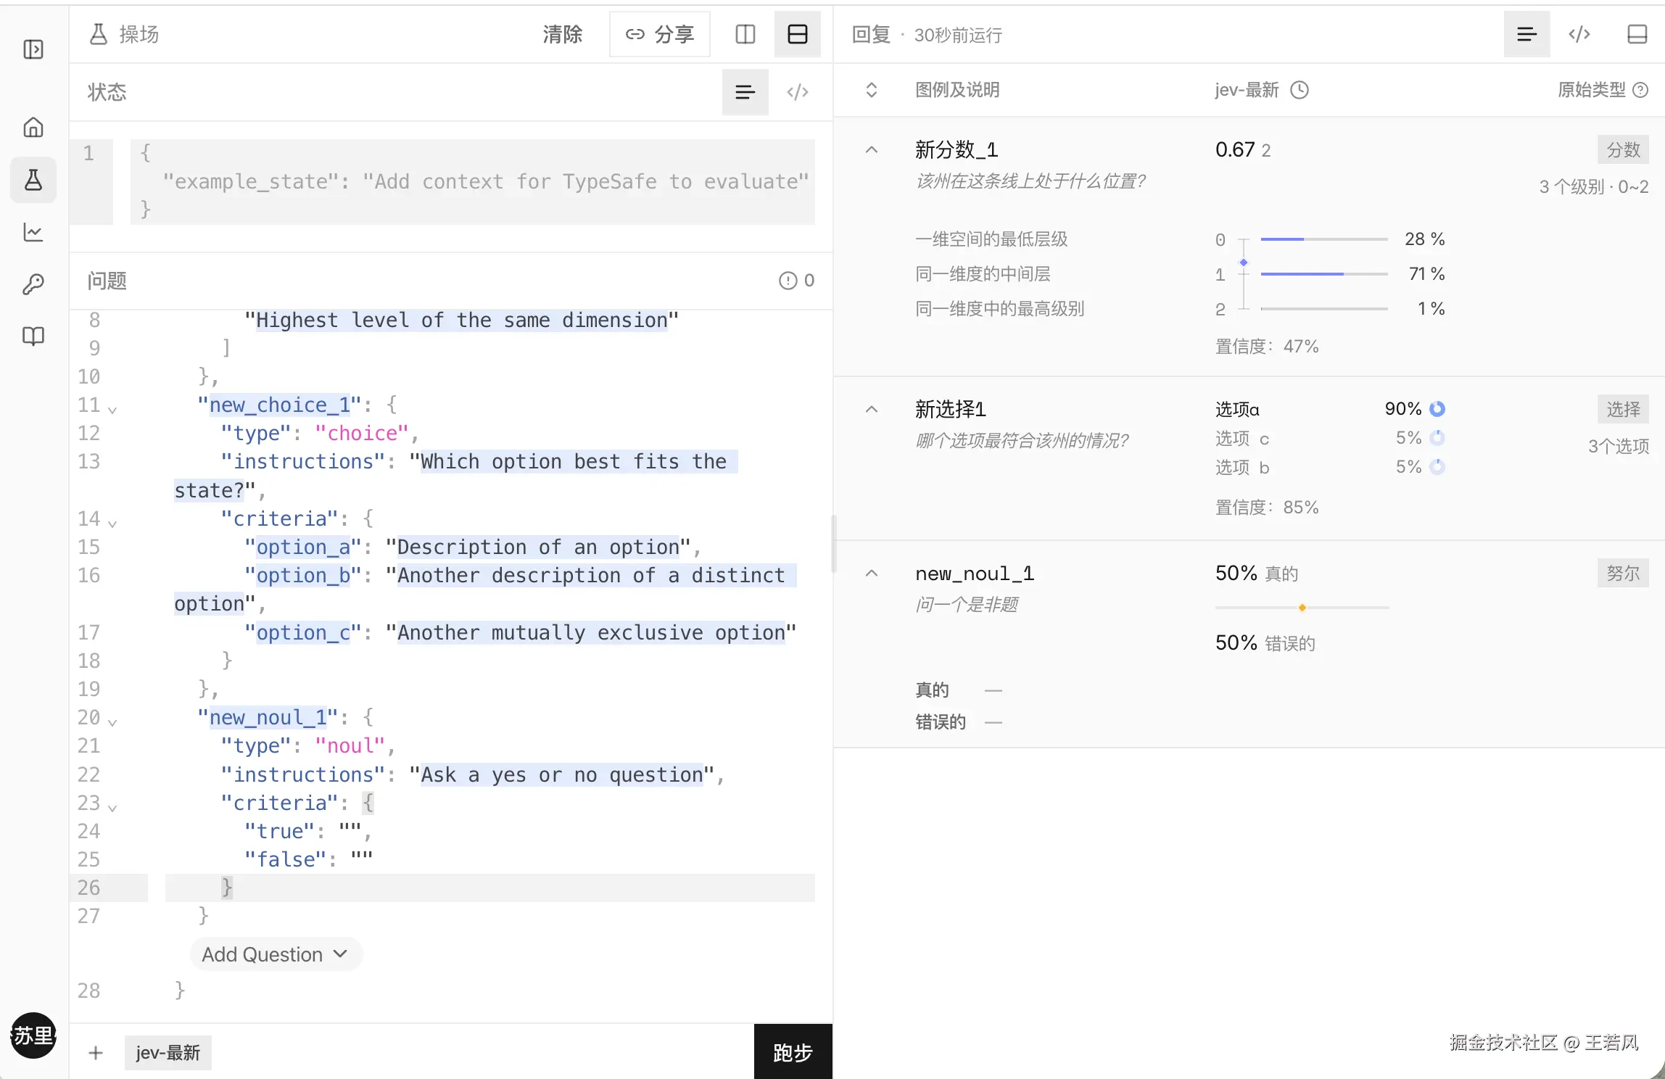Select code view icon in 回复 header

(1579, 34)
